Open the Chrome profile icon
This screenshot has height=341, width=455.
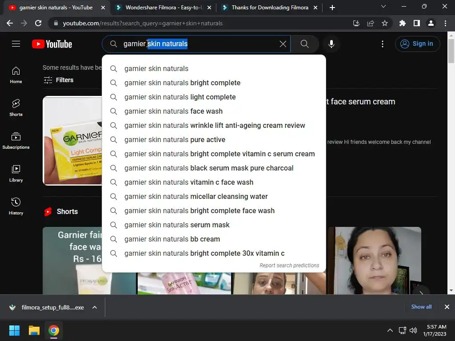pos(431,23)
